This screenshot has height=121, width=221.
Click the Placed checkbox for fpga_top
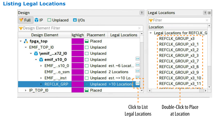(x=87, y=41)
